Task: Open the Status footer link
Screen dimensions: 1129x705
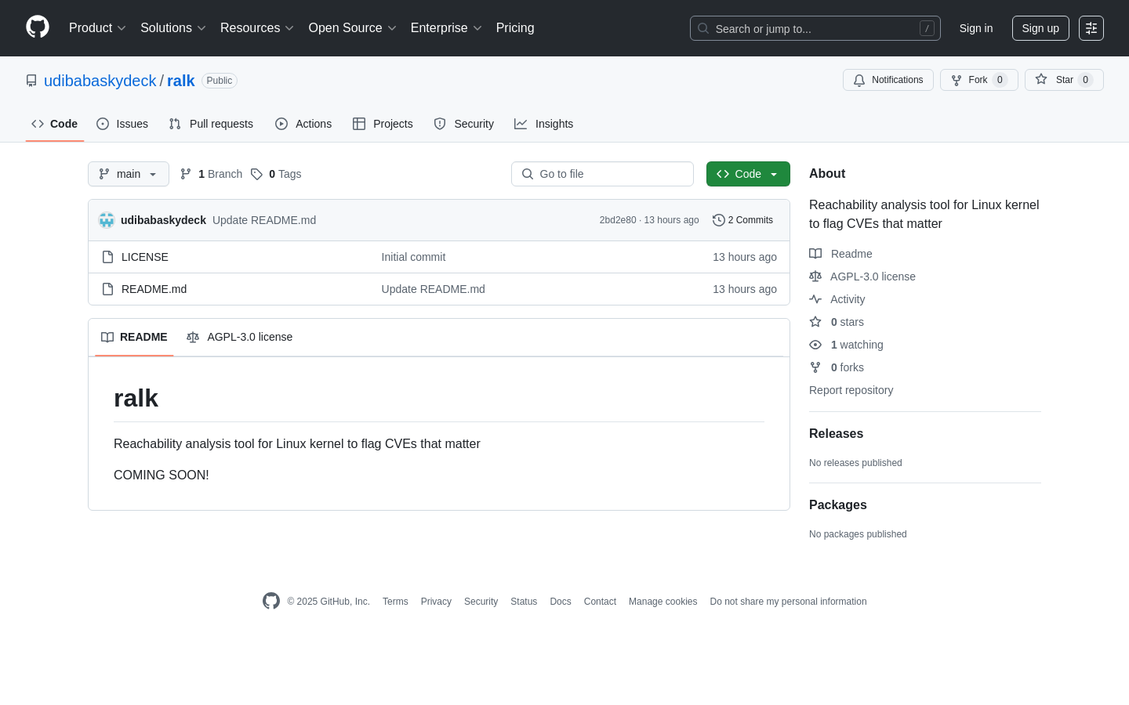Action: (x=524, y=602)
